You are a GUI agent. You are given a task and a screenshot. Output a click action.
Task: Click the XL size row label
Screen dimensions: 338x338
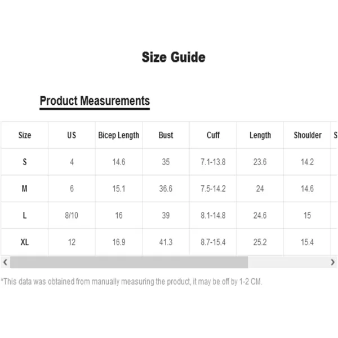click(x=25, y=242)
